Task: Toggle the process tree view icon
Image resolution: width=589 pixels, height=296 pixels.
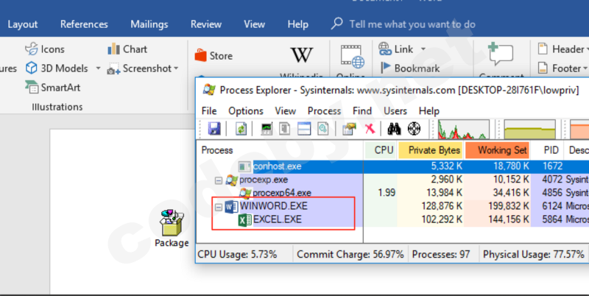Action: 285,129
